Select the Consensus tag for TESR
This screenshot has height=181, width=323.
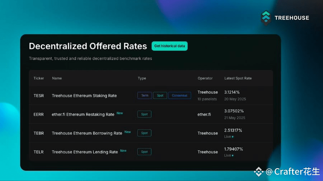click(180, 96)
